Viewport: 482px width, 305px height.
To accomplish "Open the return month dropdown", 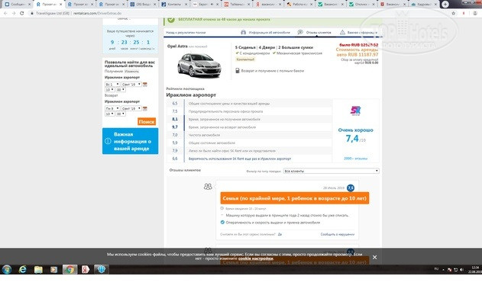I will (x=129, y=109).
